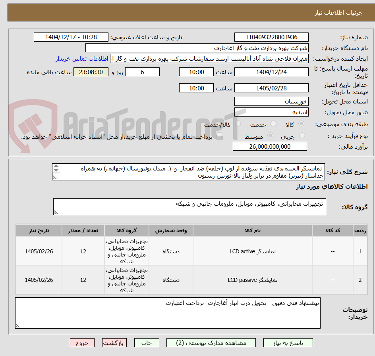The image size is (375, 356).
Task: Click need date in LCD active row
Action: click(x=39, y=251)
